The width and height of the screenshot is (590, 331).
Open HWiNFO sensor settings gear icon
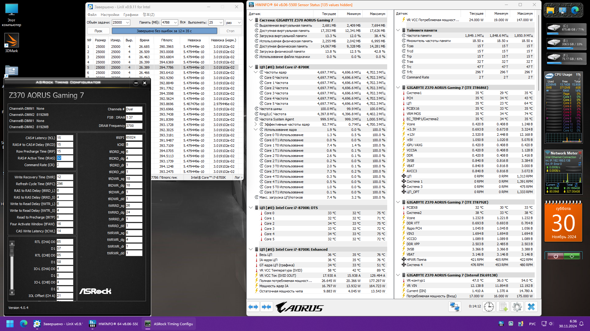pos(517,307)
